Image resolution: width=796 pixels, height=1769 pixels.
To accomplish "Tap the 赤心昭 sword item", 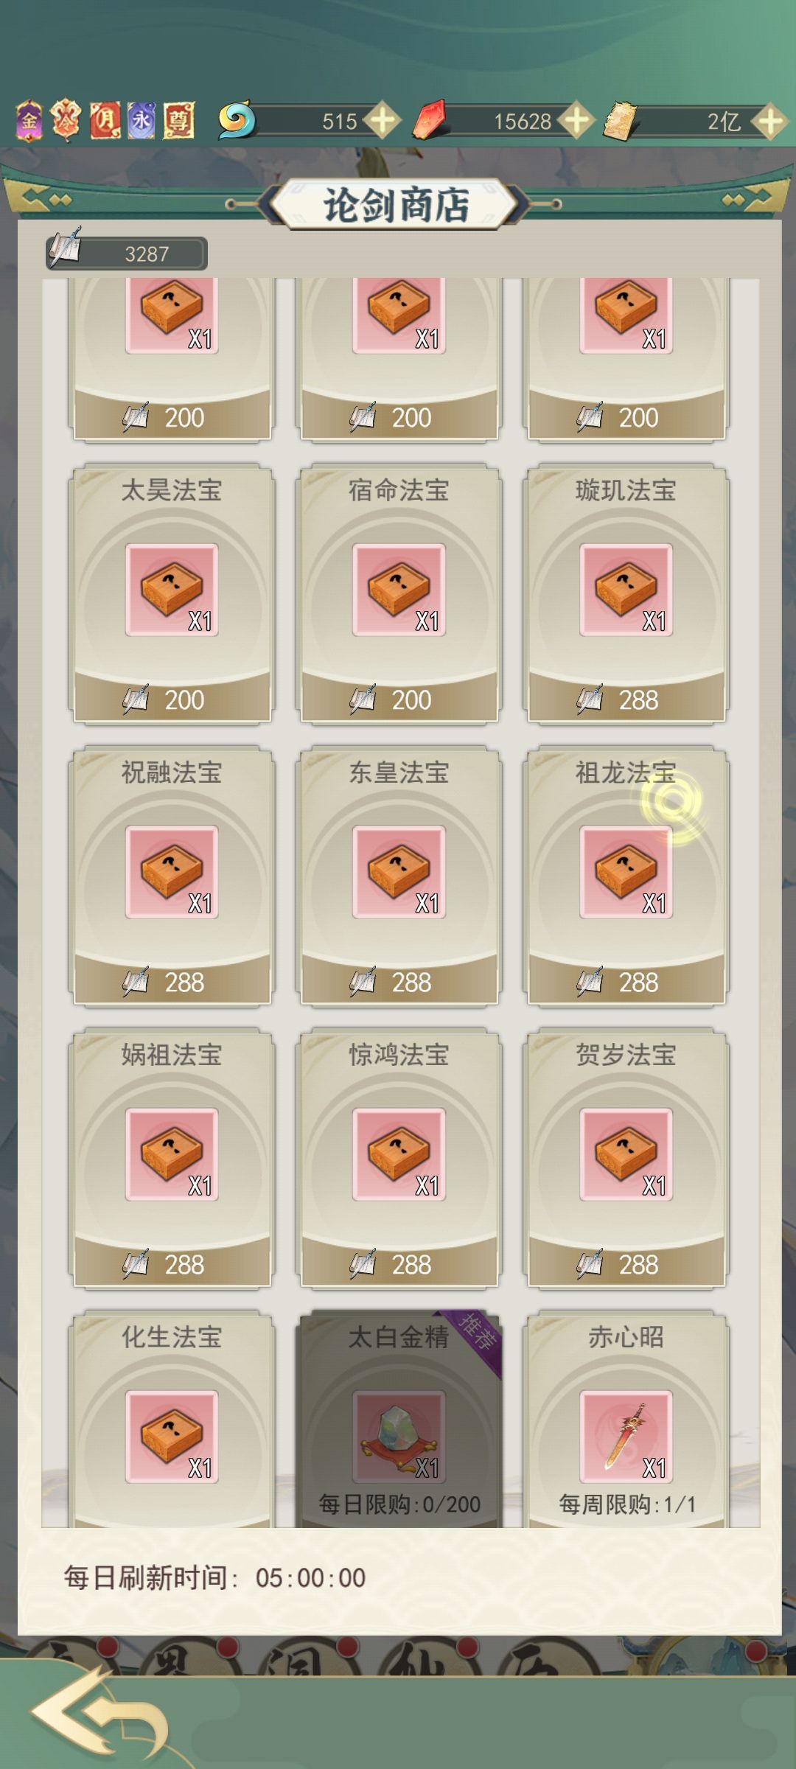I will pos(626,1419).
